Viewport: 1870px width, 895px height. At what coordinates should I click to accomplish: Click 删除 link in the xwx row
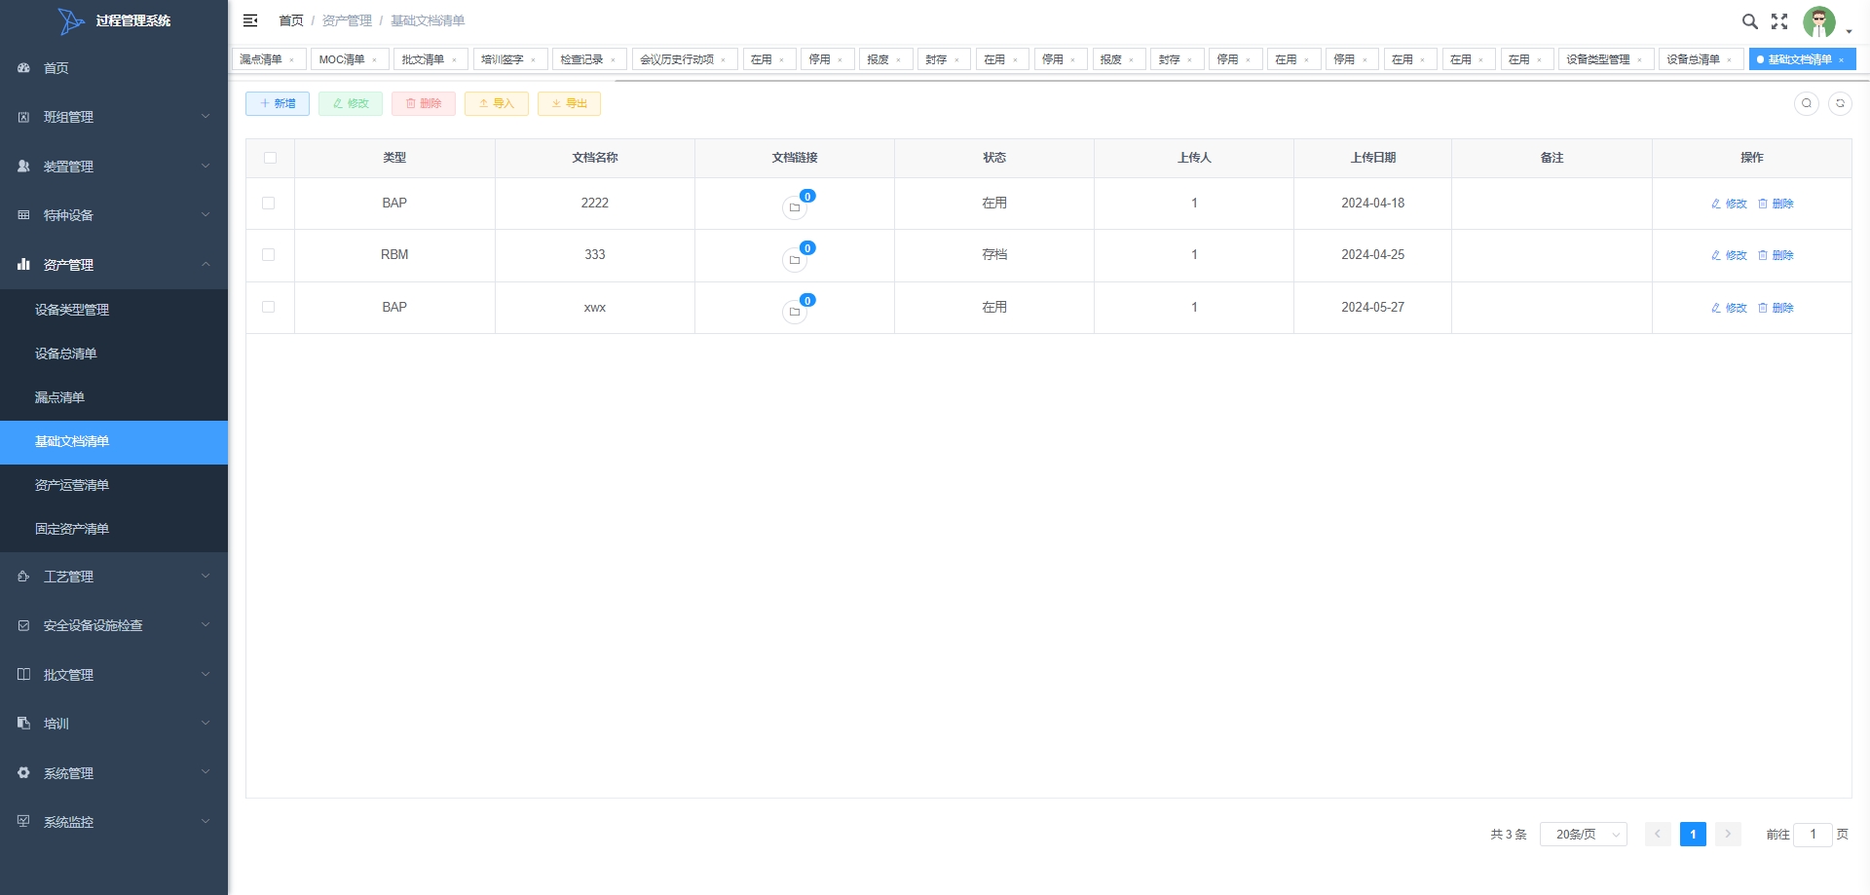1776,308
